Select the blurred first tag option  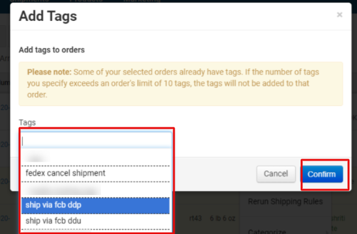[95, 157]
